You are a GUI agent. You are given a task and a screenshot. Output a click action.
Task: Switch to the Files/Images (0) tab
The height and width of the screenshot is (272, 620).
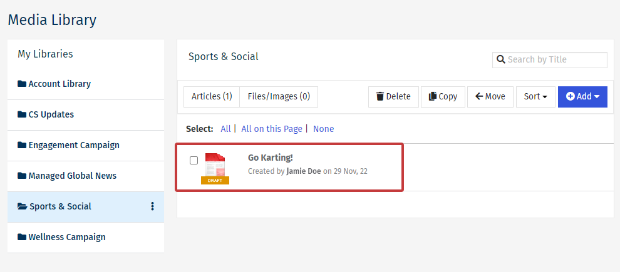279,96
